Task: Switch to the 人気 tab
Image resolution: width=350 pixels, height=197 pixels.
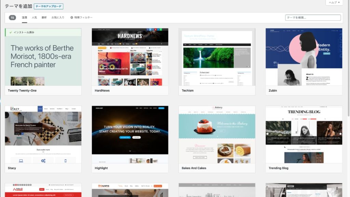Action: click(x=35, y=17)
